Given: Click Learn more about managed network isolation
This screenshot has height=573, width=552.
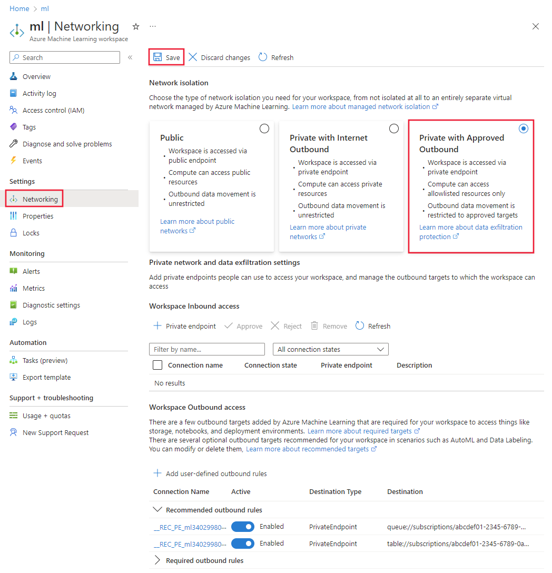Looking at the screenshot, I should click(x=365, y=107).
